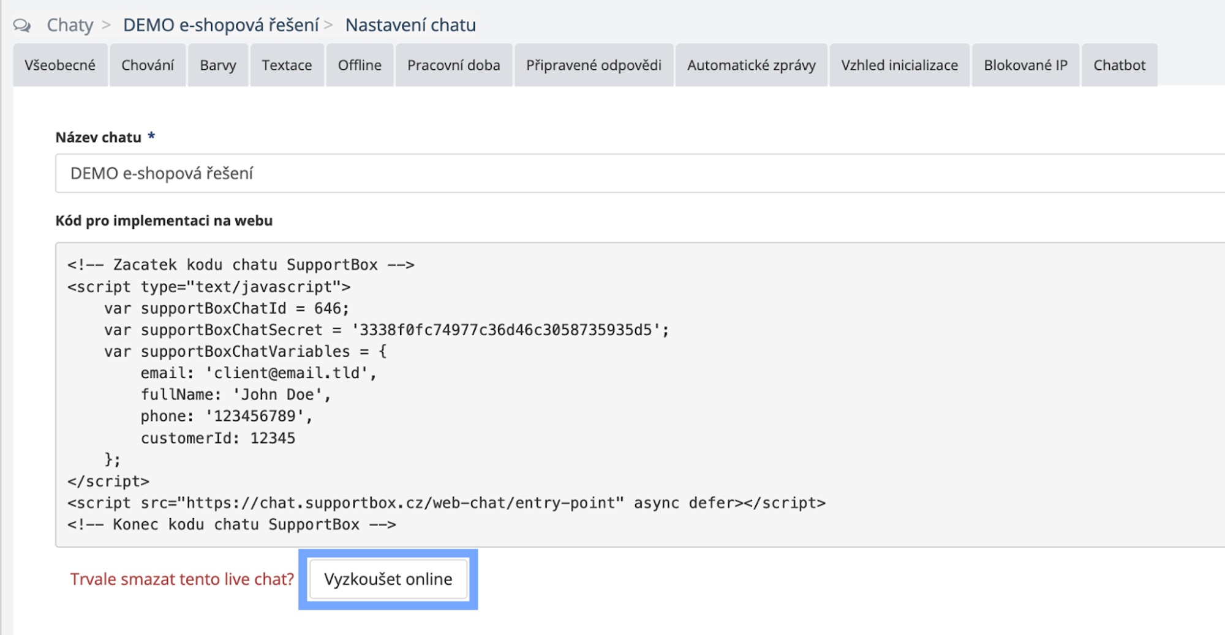Switch to Vzhled inicializace tab
1225x635 pixels.
click(899, 65)
